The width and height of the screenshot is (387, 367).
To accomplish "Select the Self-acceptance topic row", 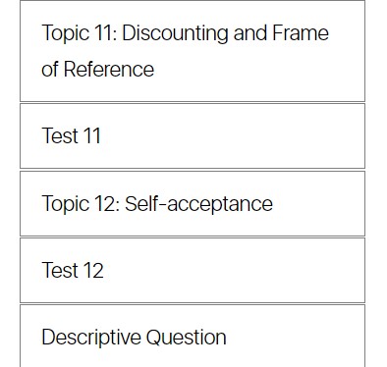I will click(x=193, y=203).
